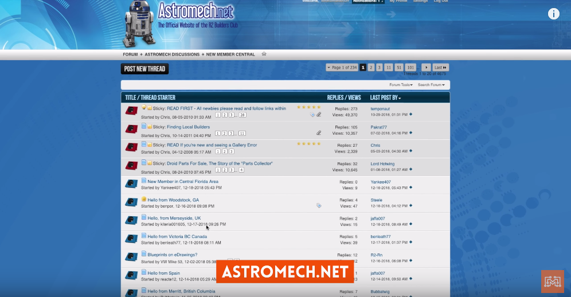Click My Profile in top bar
This screenshot has height=297, width=571.
click(x=398, y=1)
